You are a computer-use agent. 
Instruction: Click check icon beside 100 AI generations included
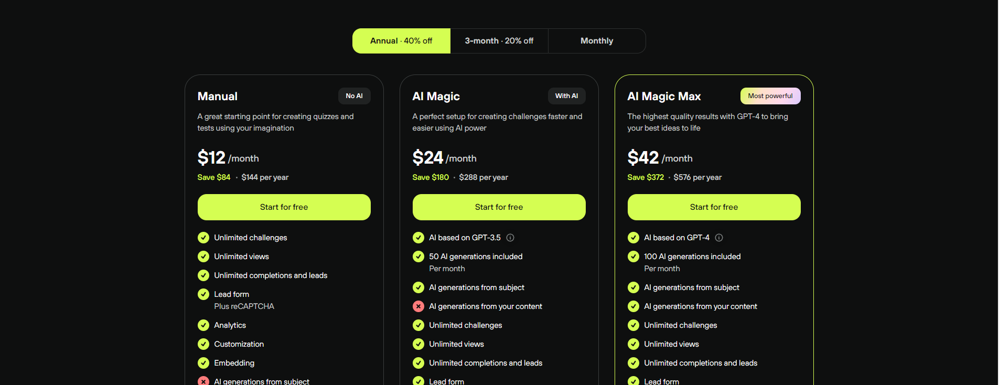[x=633, y=256]
